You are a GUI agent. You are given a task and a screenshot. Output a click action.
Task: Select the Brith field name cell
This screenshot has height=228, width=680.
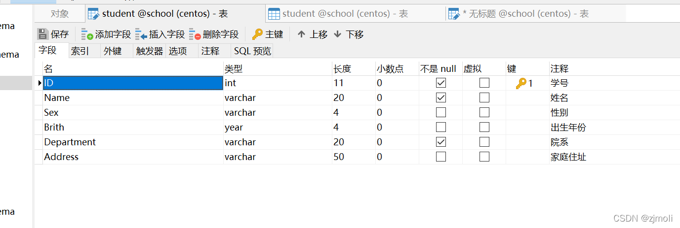click(133, 128)
